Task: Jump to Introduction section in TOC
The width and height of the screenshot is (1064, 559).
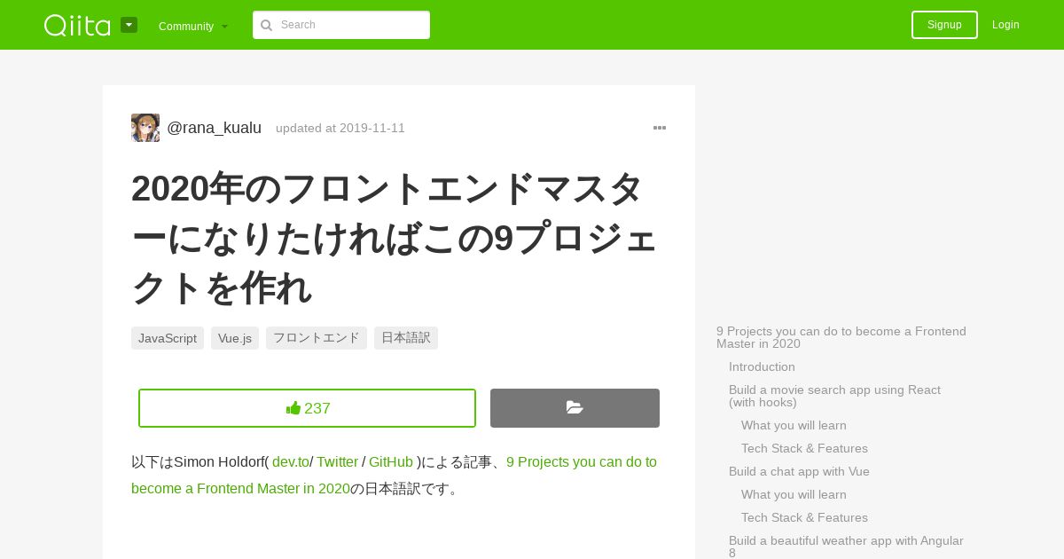Action: (762, 366)
